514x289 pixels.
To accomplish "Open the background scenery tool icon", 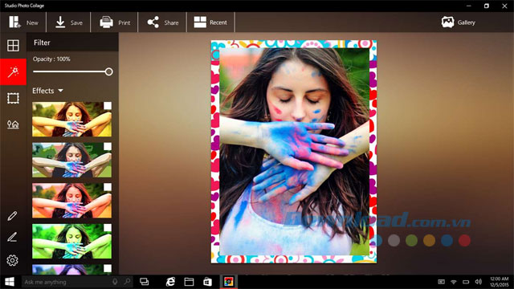I will 13,124.
